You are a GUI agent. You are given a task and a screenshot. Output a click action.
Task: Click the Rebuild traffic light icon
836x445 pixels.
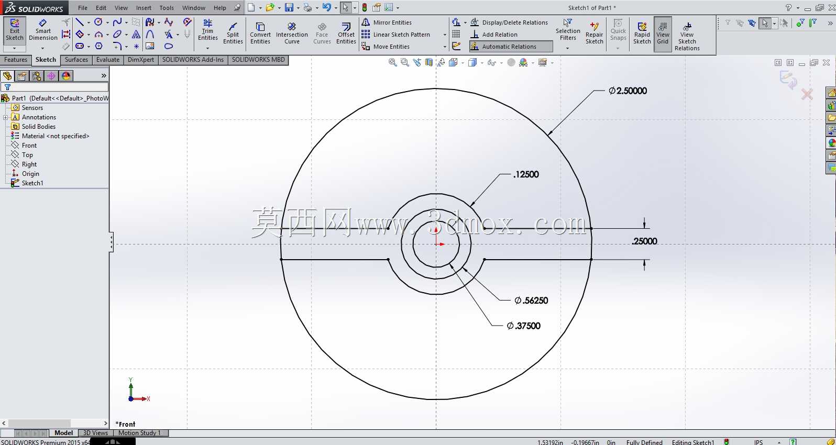tap(365, 8)
